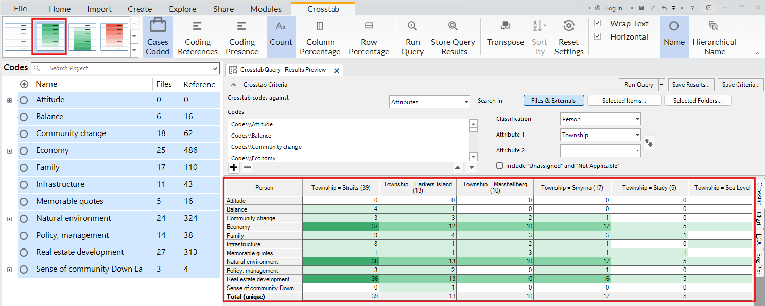Image resolution: width=765 pixels, height=306 pixels.
Task: Select the Cases Coded display option
Action: coord(158,36)
